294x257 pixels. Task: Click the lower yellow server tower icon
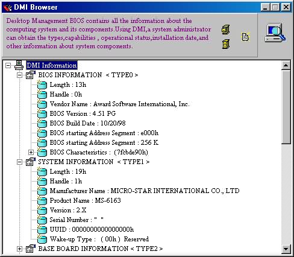(225, 44)
